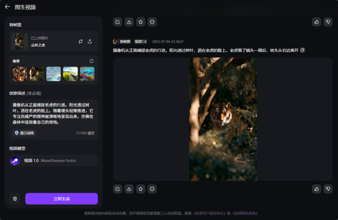The height and width of the screenshot is (220, 338).
Task: Give a thumbs up to the result
Action: click(316, 22)
